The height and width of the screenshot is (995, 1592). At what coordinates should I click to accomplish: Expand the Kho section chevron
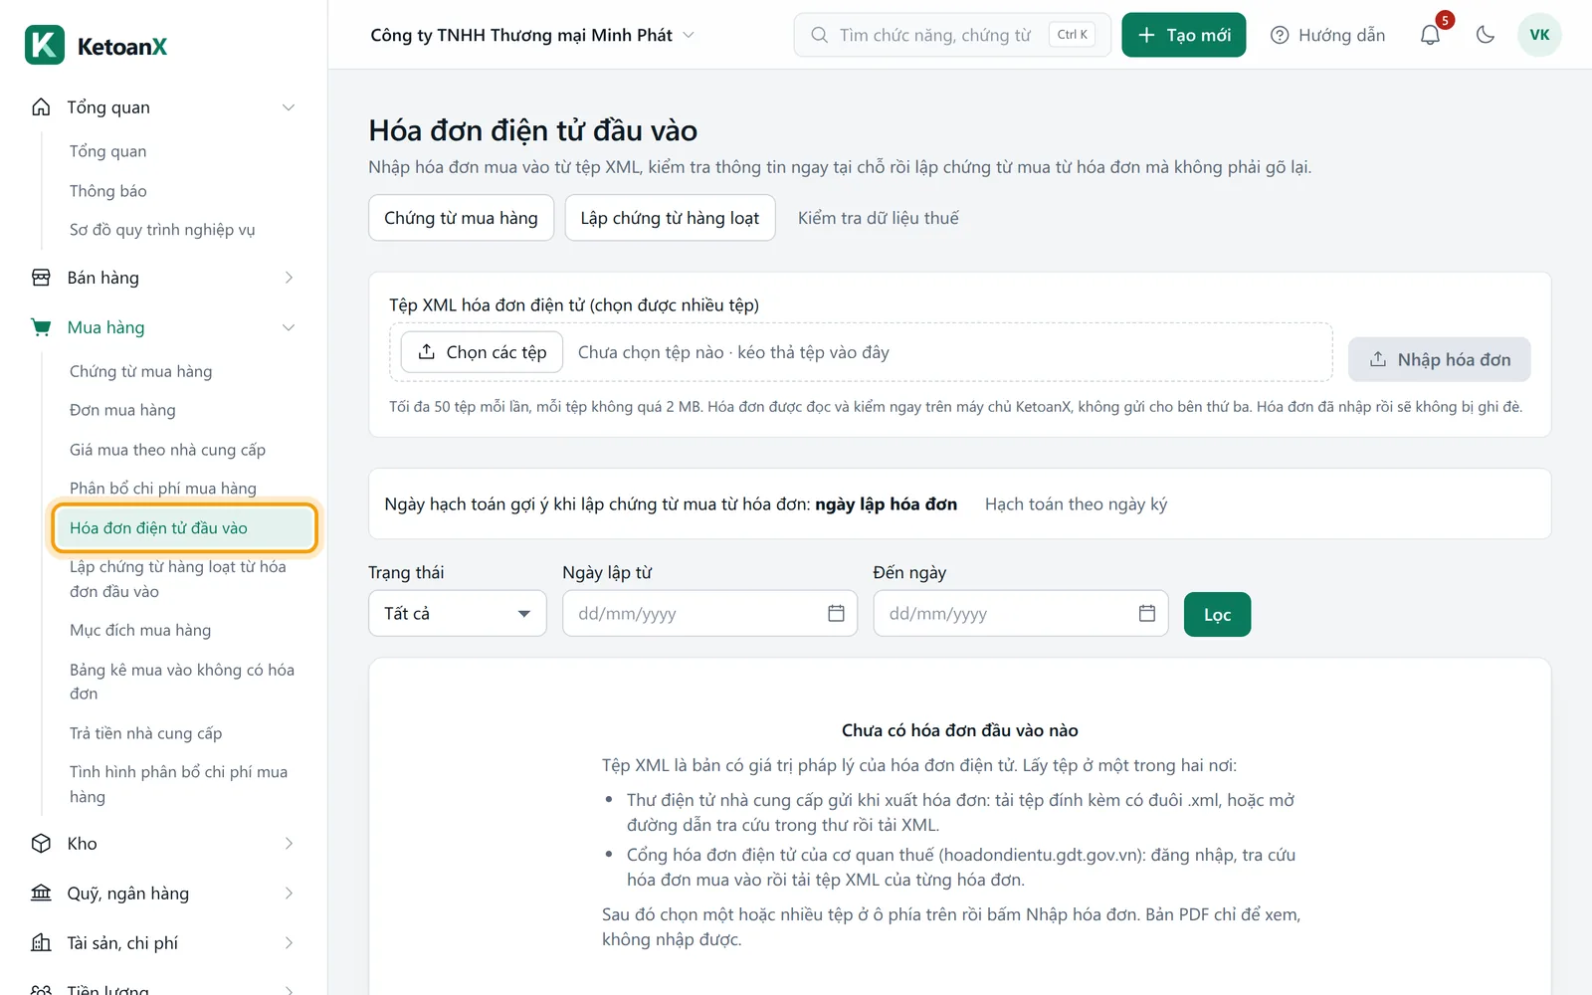pyautogui.click(x=289, y=844)
